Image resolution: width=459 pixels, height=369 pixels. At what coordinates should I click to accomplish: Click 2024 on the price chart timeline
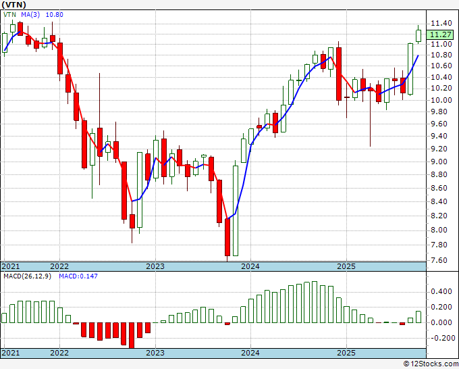250,266
